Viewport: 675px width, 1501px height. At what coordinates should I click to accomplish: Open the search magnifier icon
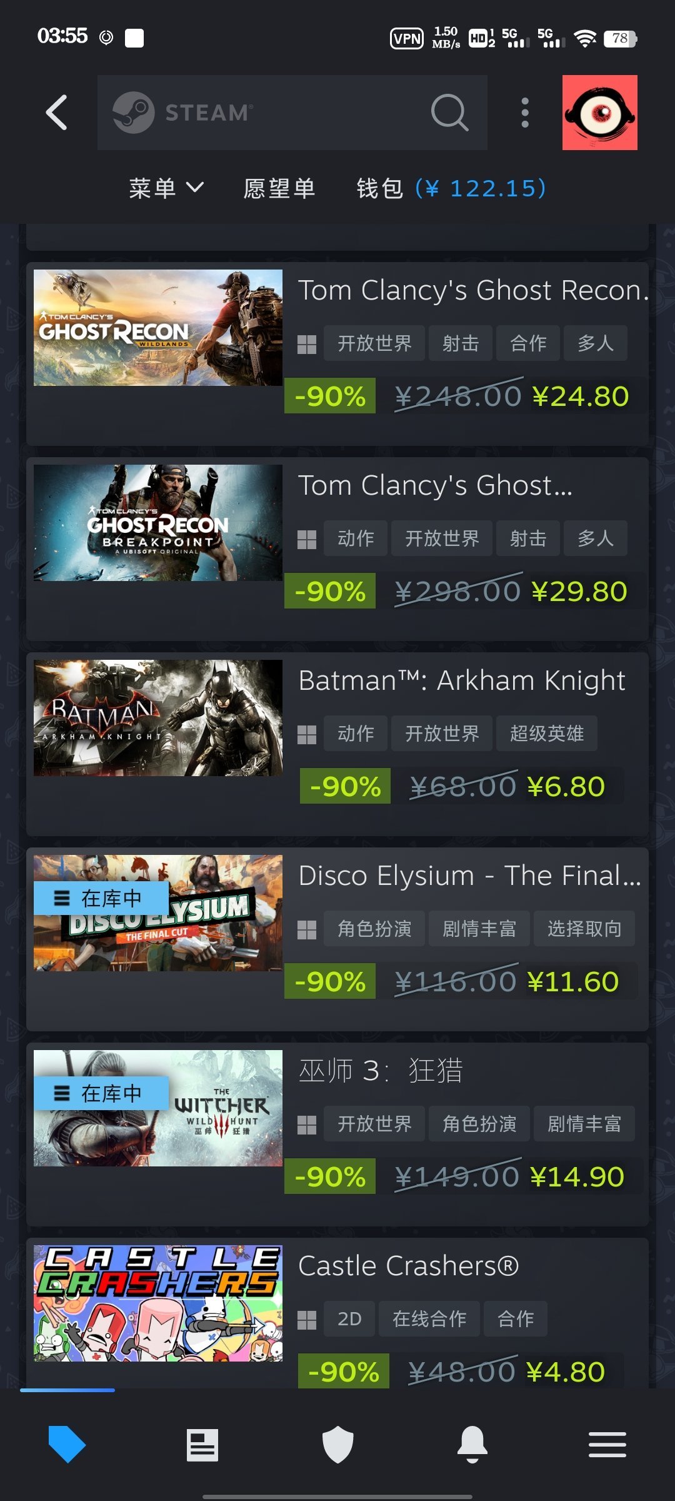coord(449,113)
